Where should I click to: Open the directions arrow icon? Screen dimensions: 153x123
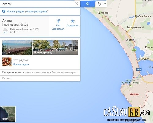58,21
